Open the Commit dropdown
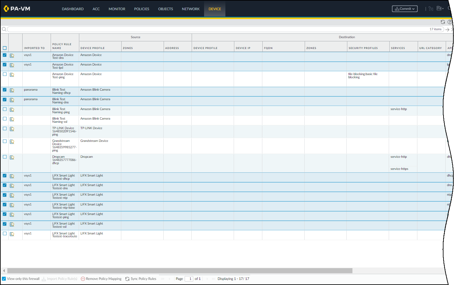 click(x=404, y=9)
